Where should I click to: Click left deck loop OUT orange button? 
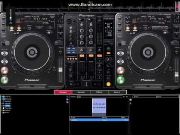coord(19,28)
